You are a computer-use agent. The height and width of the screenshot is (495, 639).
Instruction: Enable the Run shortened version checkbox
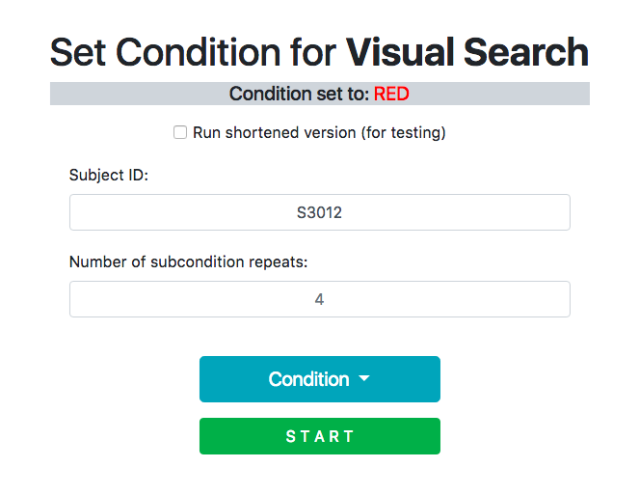click(180, 132)
